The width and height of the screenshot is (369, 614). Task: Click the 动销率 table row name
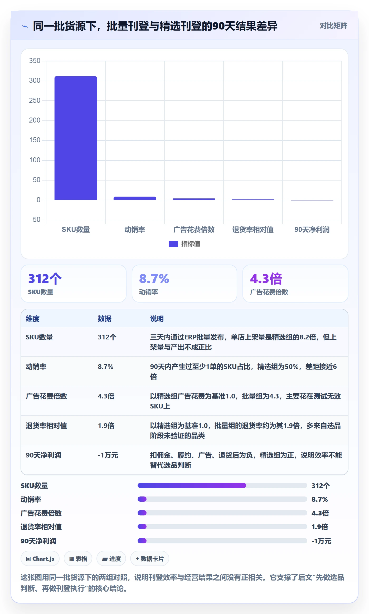coord(36,367)
